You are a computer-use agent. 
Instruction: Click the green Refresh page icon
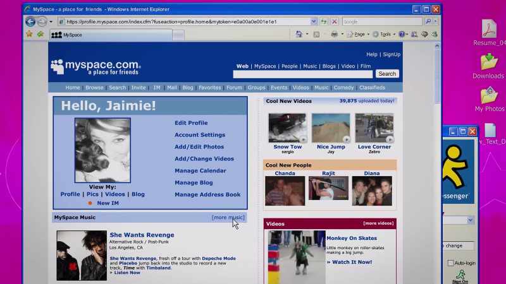324,21
